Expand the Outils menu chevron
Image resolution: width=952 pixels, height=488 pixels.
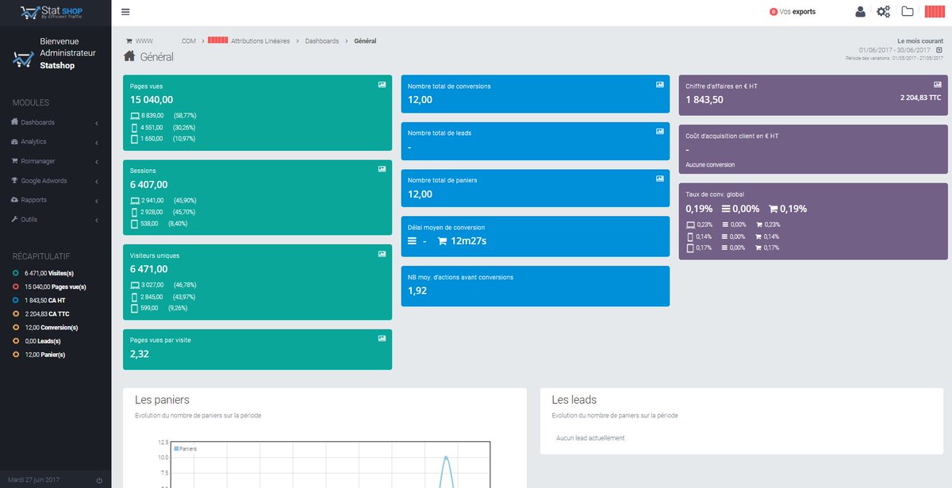point(96,220)
